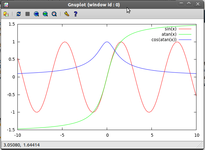Close the Gnuplot window
The image size is (205, 150).
(x=198, y=4)
